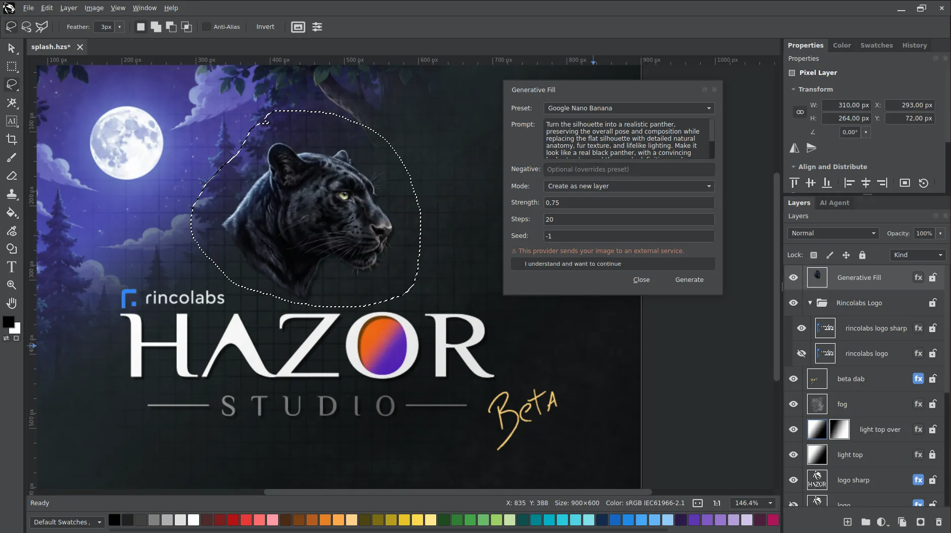Image resolution: width=951 pixels, height=533 pixels.
Task: Hide the light top over layer
Action: pyautogui.click(x=793, y=429)
